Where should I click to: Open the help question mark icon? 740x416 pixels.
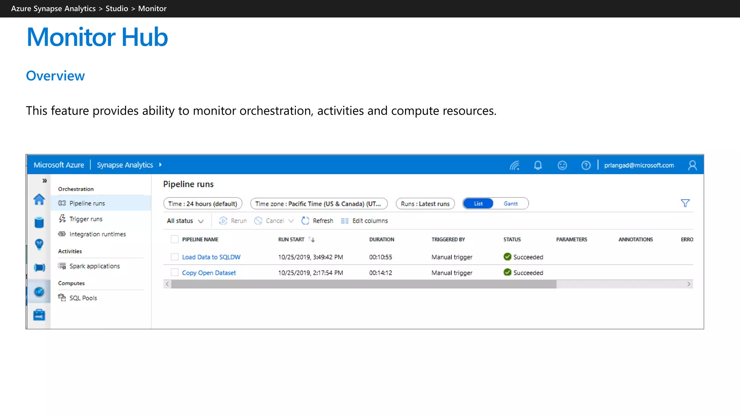(x=586, y=165)
